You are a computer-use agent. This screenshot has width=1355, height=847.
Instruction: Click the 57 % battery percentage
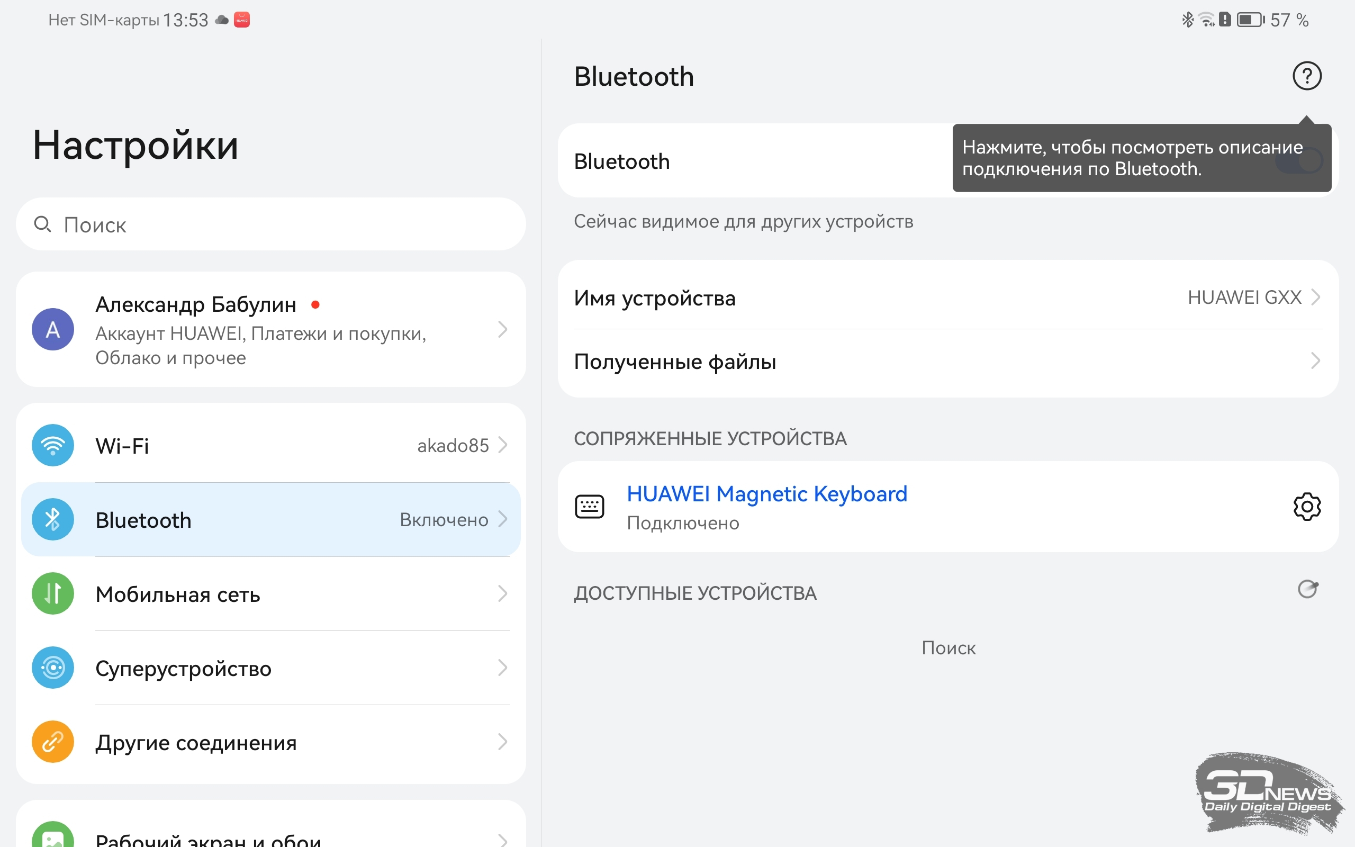point(1289,20)
